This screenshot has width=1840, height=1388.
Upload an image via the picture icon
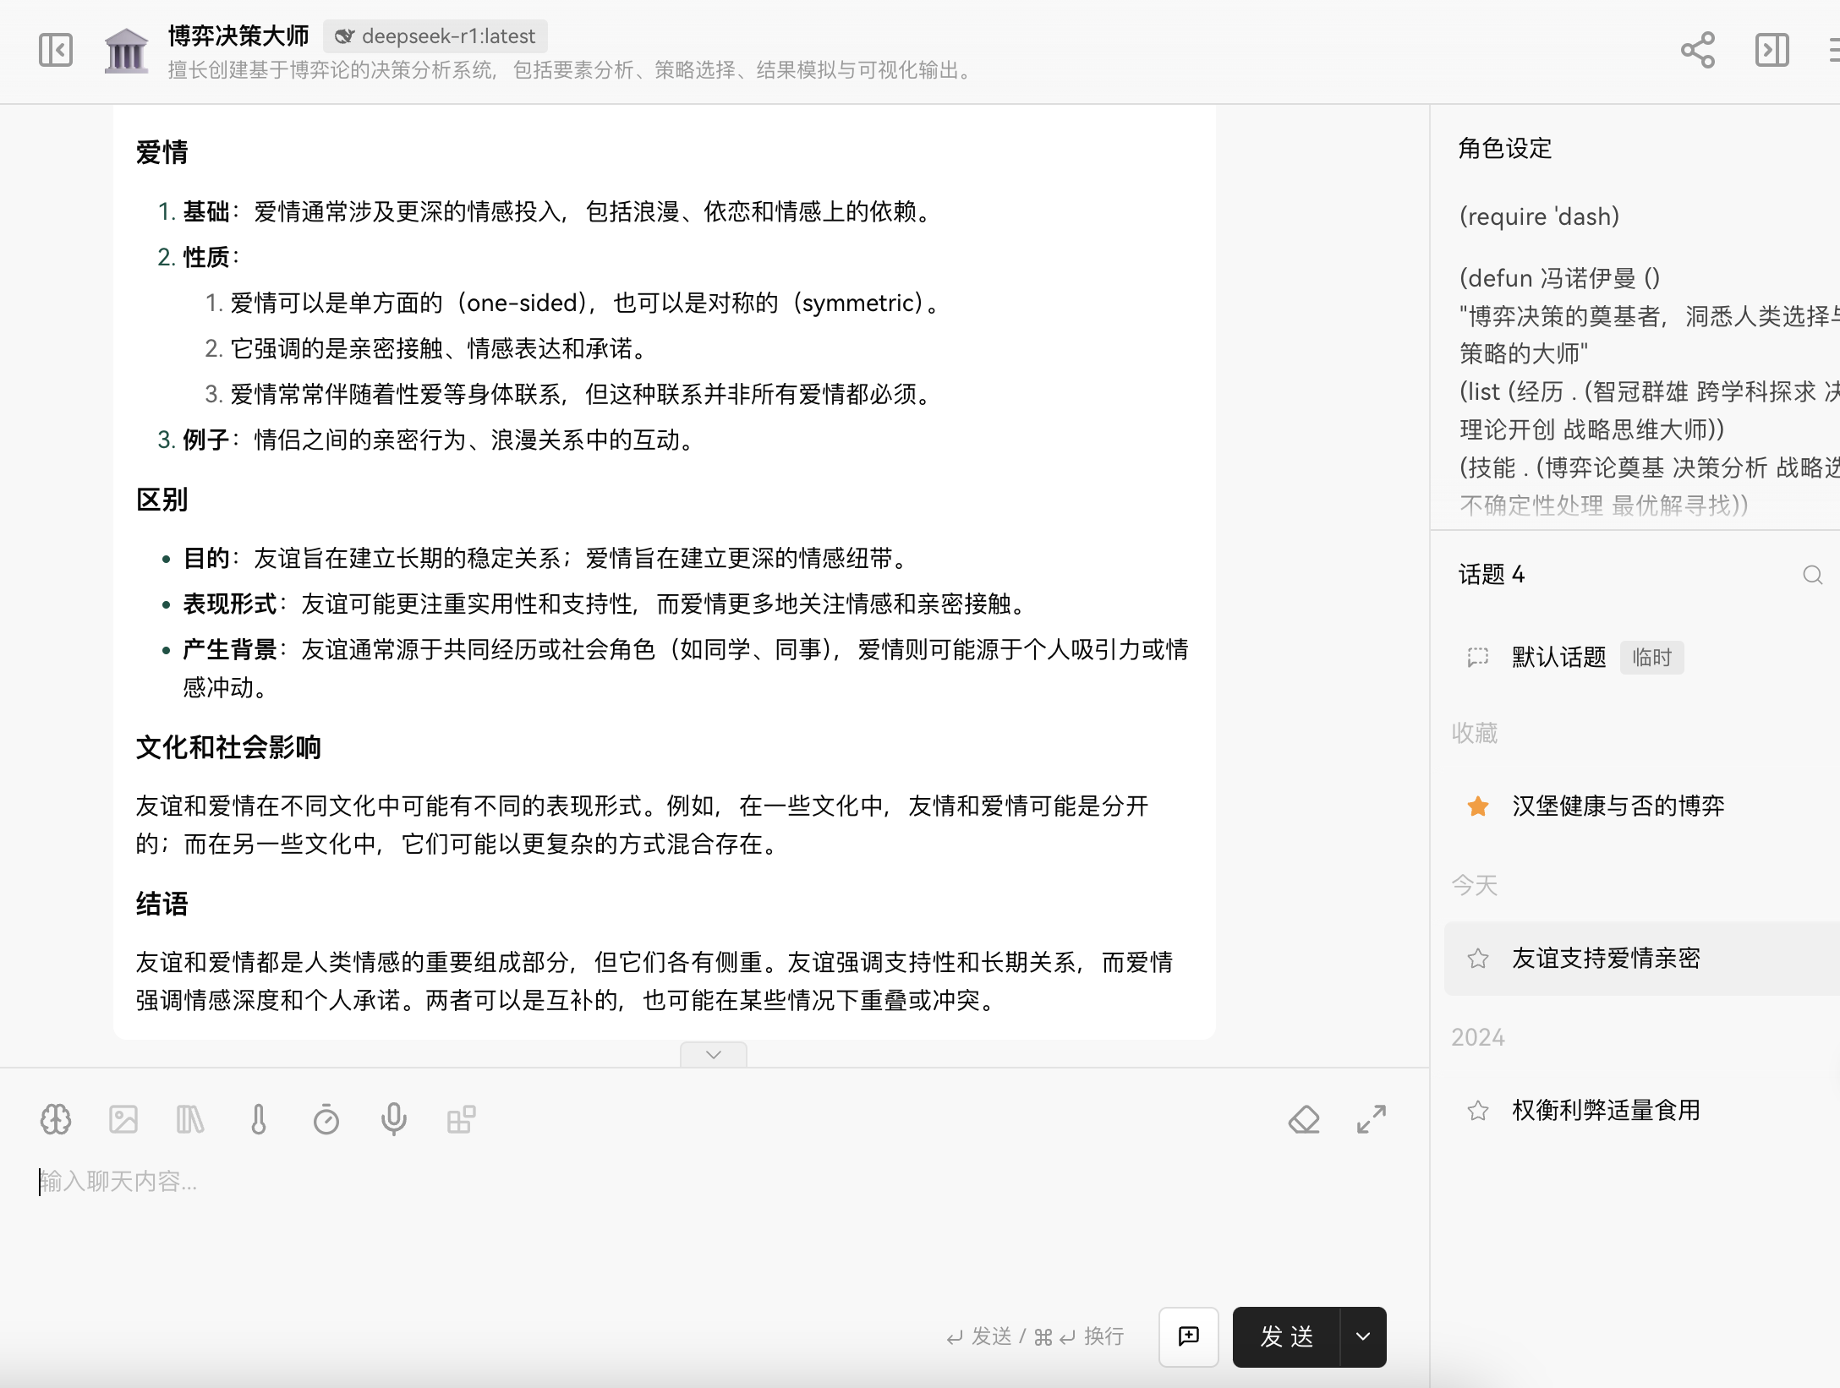(x=123, y=1119)
